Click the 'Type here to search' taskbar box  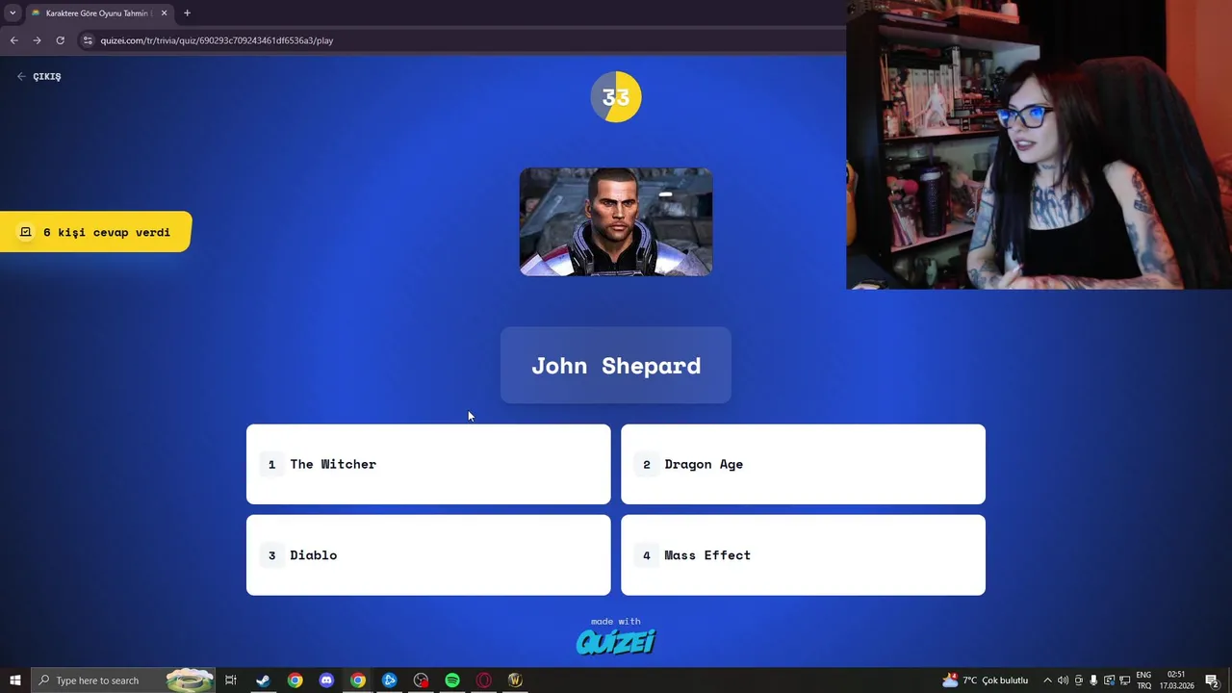123,680
